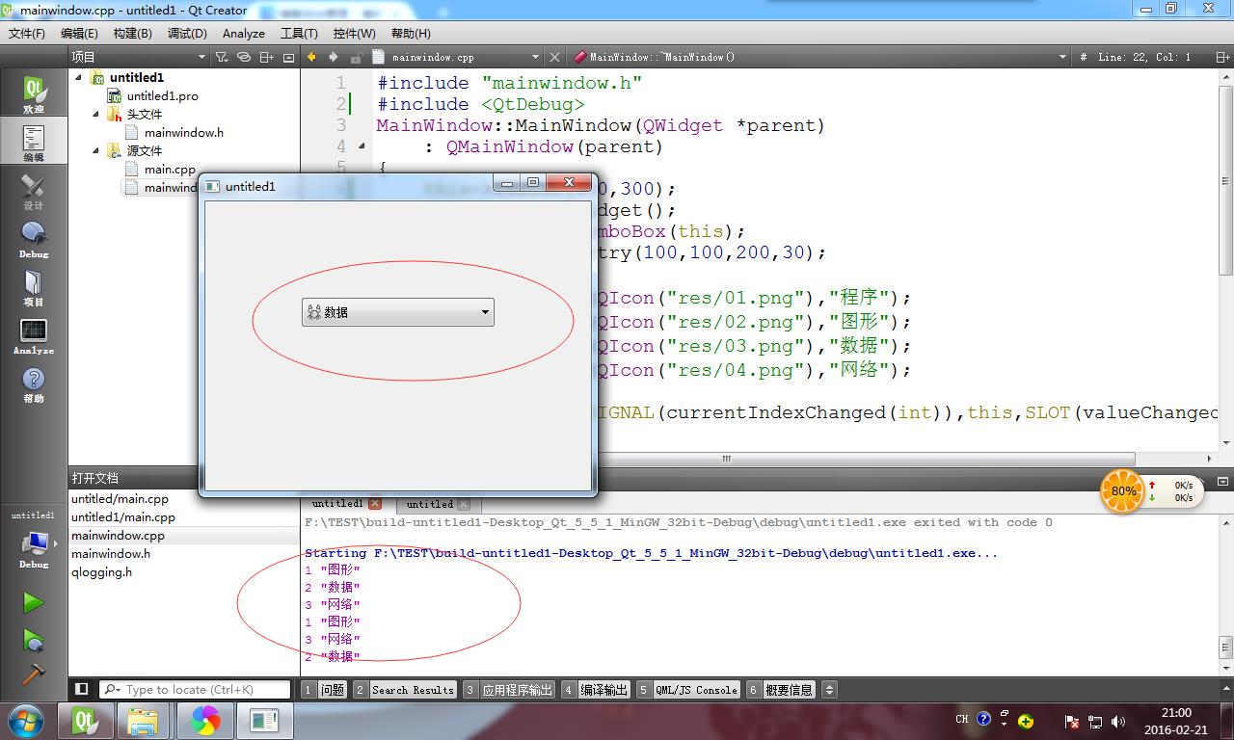This screenshot has height=740, width=1234.
Task: Click the colorful pinwheel app in taskbar
Action: 204,720
